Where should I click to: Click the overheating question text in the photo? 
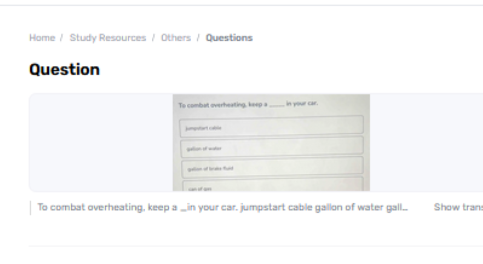(x=223, y=105)
